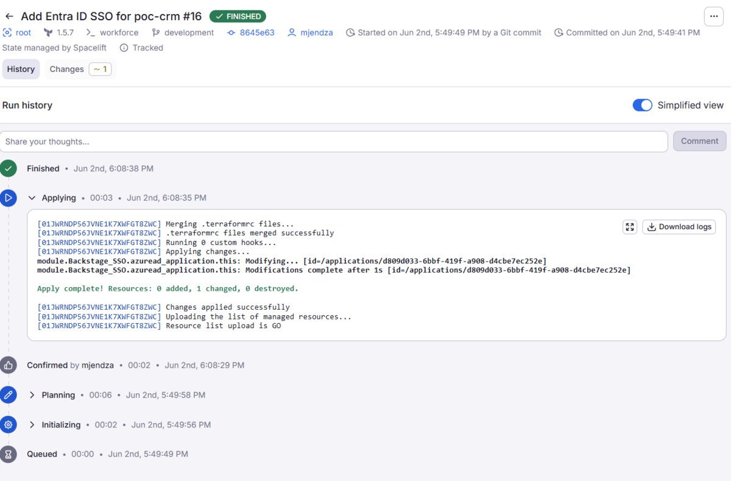Expand the Planning phase section
Image resolution: width=731 pixels, height=481 pixels.
[x=32, y=395]
